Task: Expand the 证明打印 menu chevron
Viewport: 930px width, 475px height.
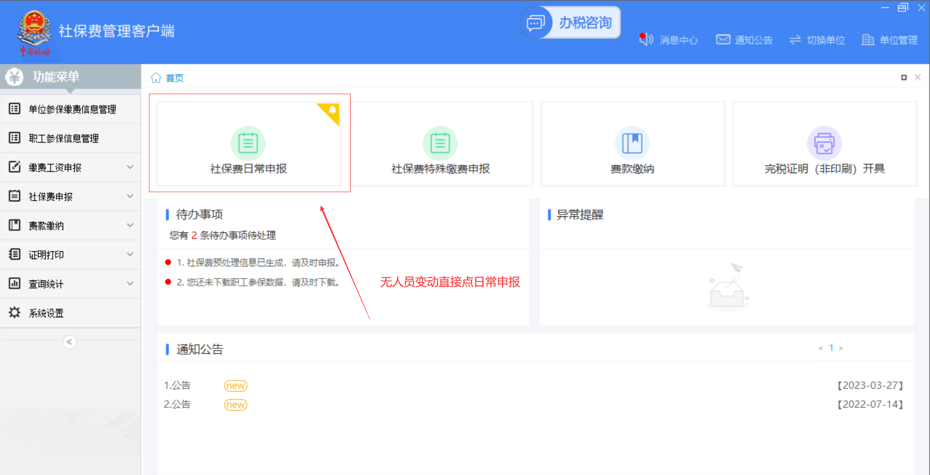Action: coord(130,254)
